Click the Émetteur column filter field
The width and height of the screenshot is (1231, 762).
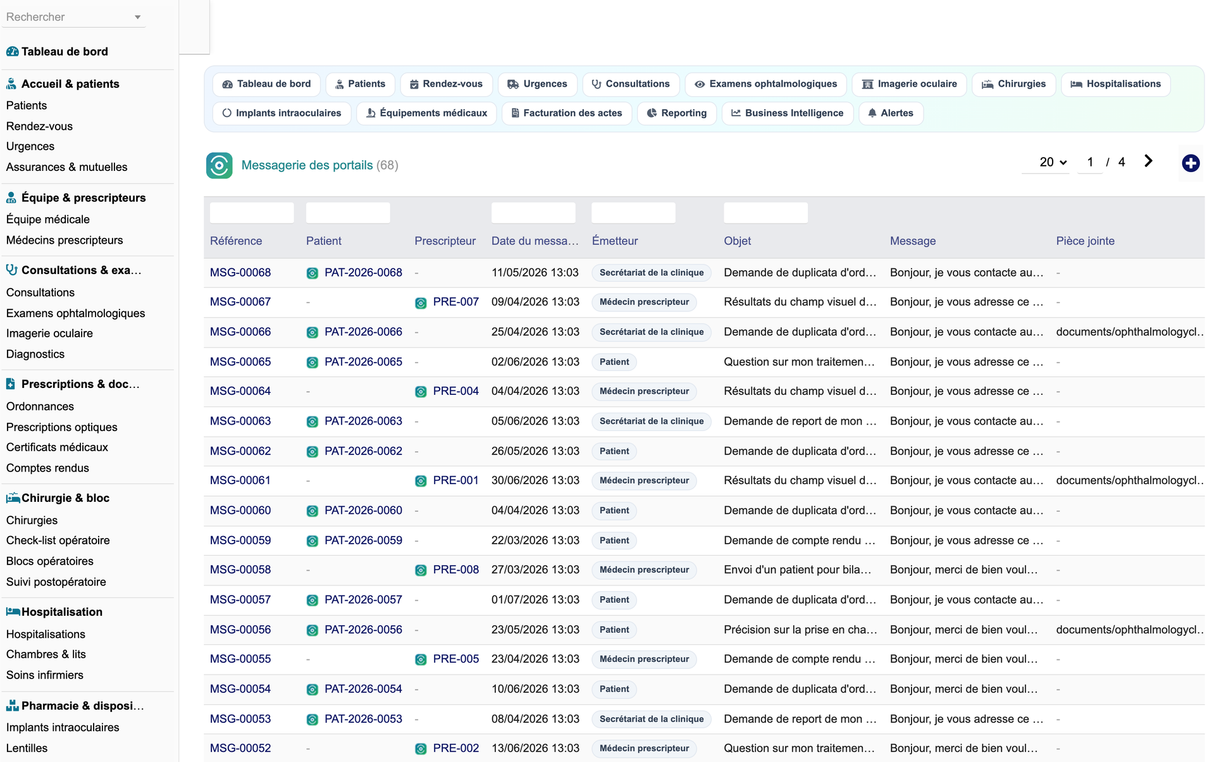[x=633, y=213]
